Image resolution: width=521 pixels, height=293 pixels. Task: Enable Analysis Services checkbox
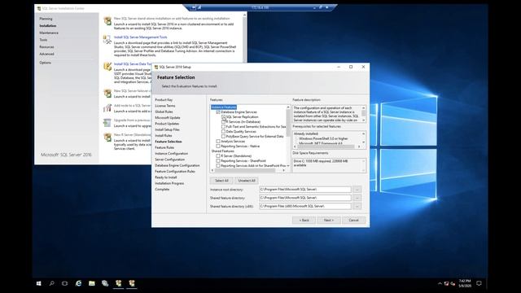[x=218, y=141]
